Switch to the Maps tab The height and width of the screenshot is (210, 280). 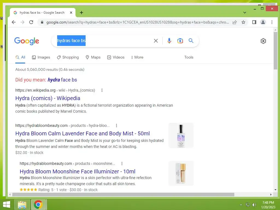click(93, 57)
